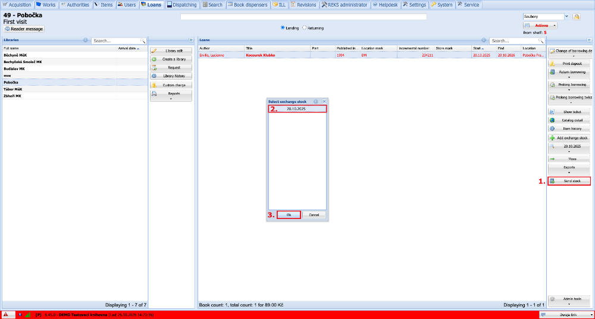The height and width of the screenshot is (319, 595).
Task: Open the Settings tab
Action: [414, 5]
